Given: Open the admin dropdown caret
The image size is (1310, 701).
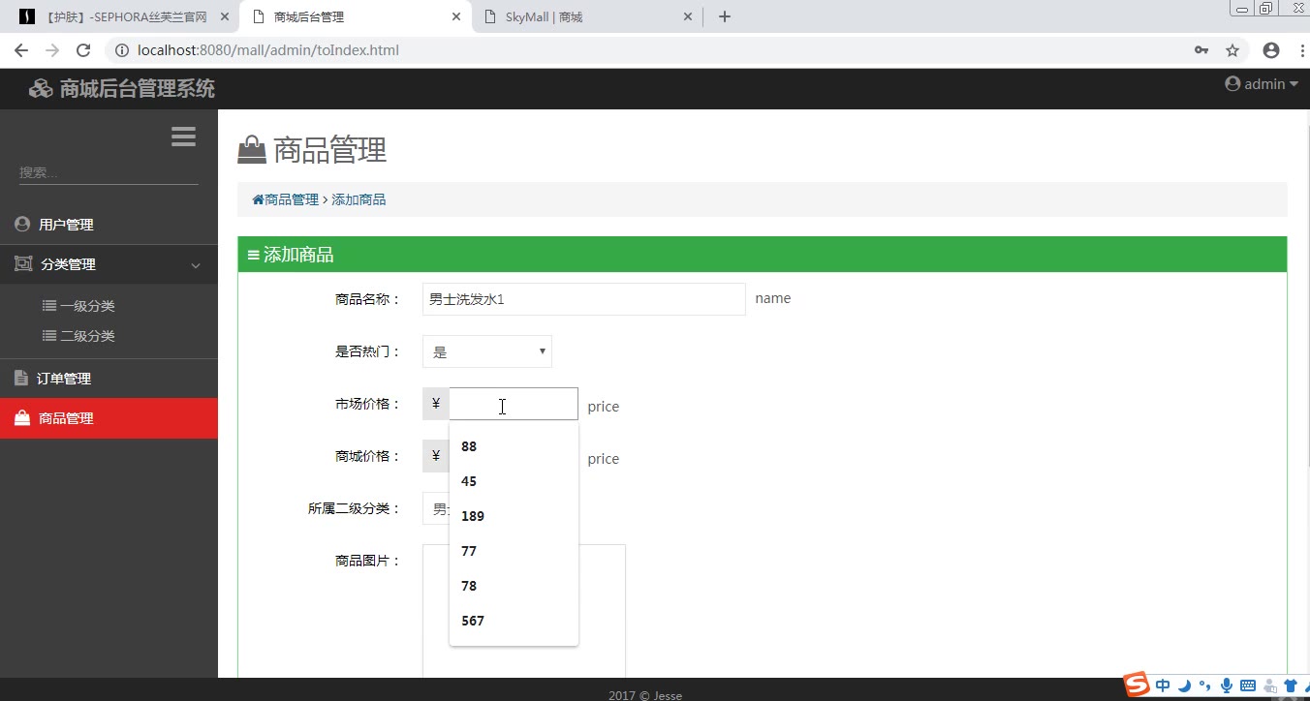Looking at the screenshot, I should click(x=1294, y=84).
